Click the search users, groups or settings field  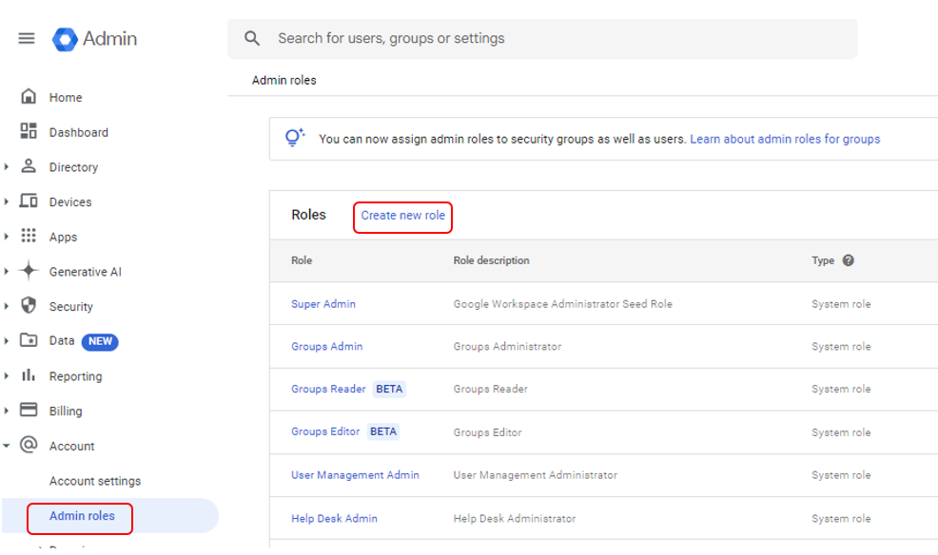(x=542, y=39)
